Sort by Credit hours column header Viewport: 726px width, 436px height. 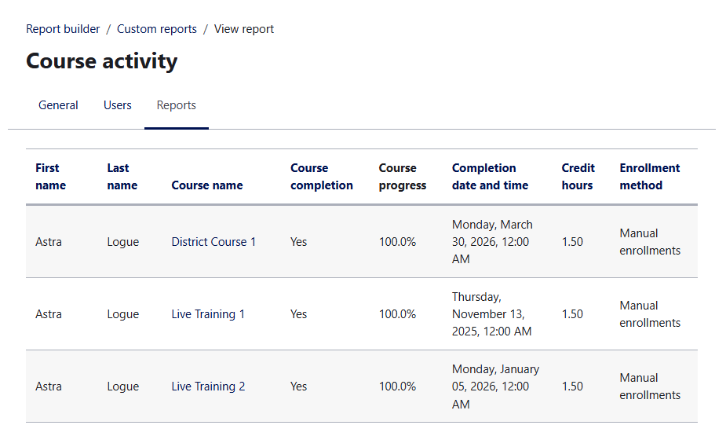click(578, 177)
